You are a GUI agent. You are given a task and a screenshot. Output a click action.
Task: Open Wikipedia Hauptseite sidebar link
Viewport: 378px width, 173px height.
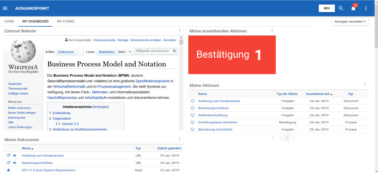point(15,84)
